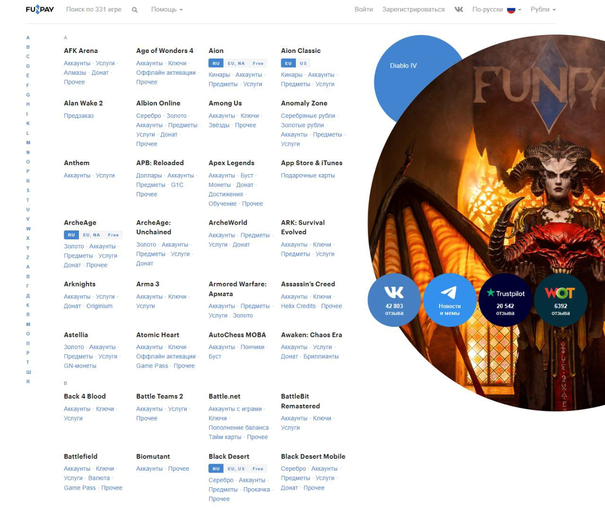
Task: Open GN-монеты under Astellia
Action: 80,366
